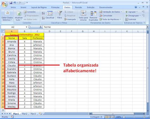Click vertical scrollbar down arrow

(148, 111)
